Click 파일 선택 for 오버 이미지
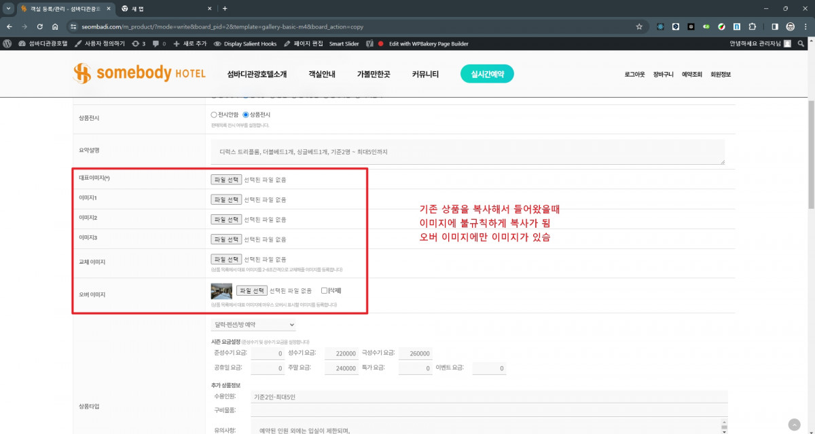This screenshot has width=815, height=434. pyautogui.click(x=251, y=290)
